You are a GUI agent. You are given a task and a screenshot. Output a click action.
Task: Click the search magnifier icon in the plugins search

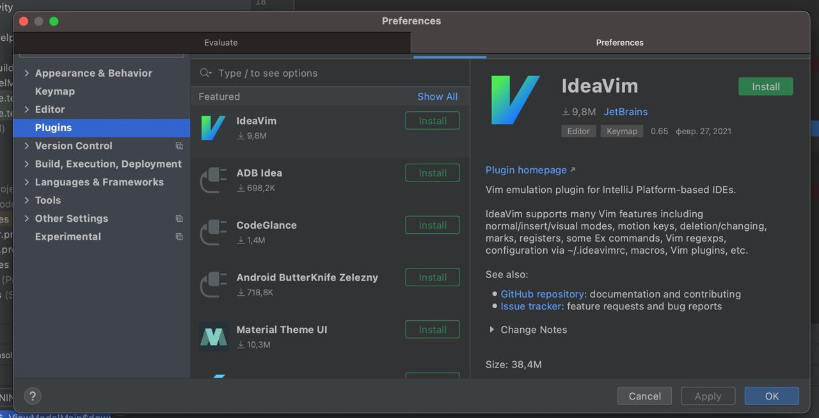pos(205,73)
